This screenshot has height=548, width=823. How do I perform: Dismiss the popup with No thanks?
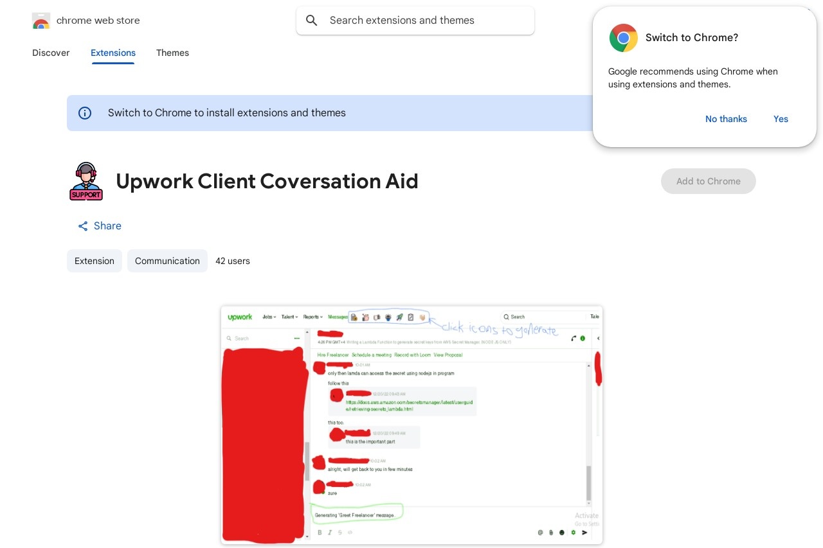pyautogui.click(x=726, y=119)
